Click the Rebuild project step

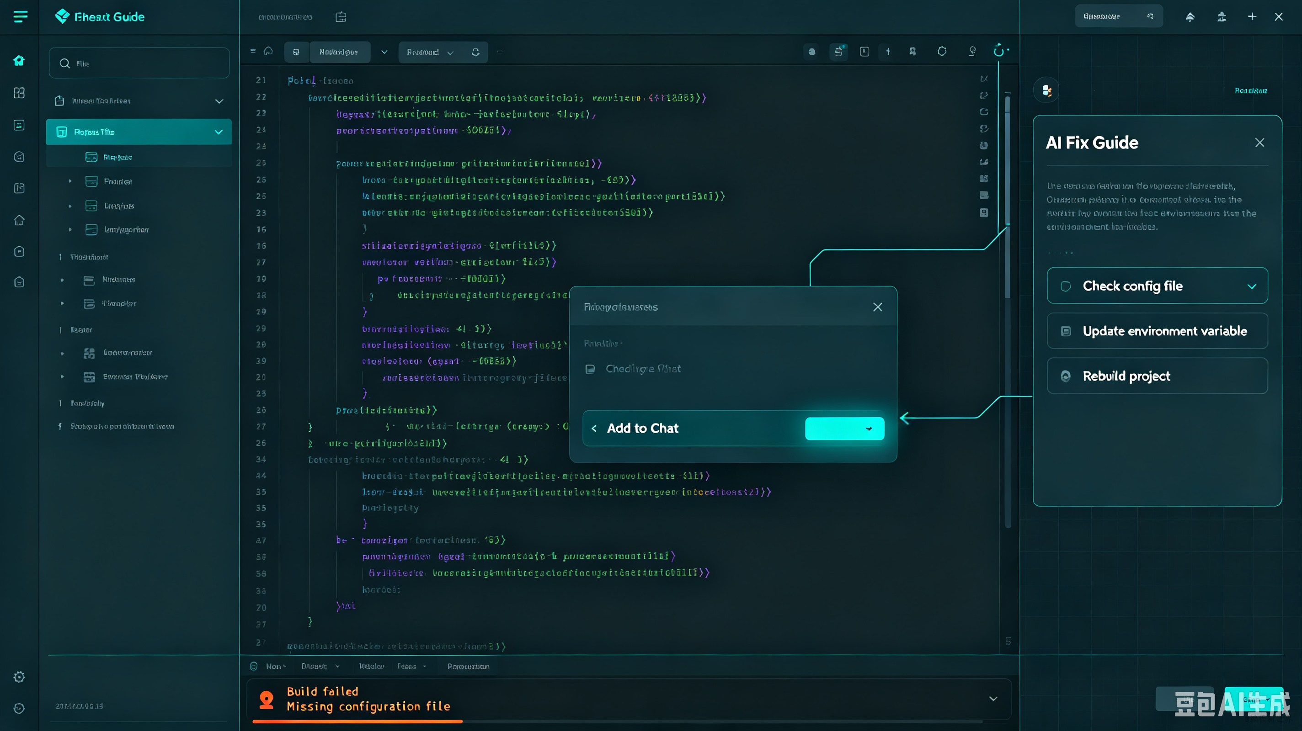(x=1158, y=376)
